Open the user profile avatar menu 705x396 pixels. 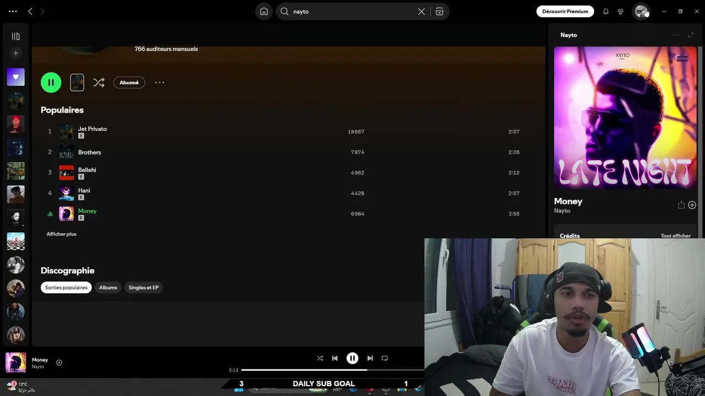641,11
